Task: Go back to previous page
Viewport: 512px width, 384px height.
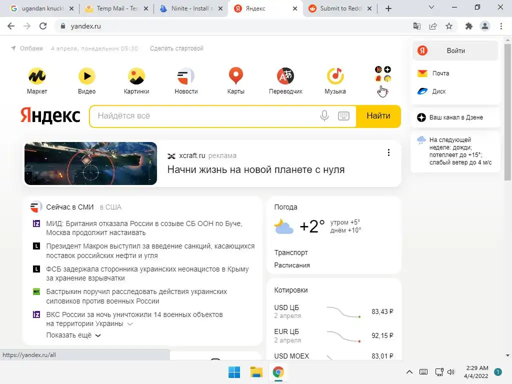Action: pos(11,26)
